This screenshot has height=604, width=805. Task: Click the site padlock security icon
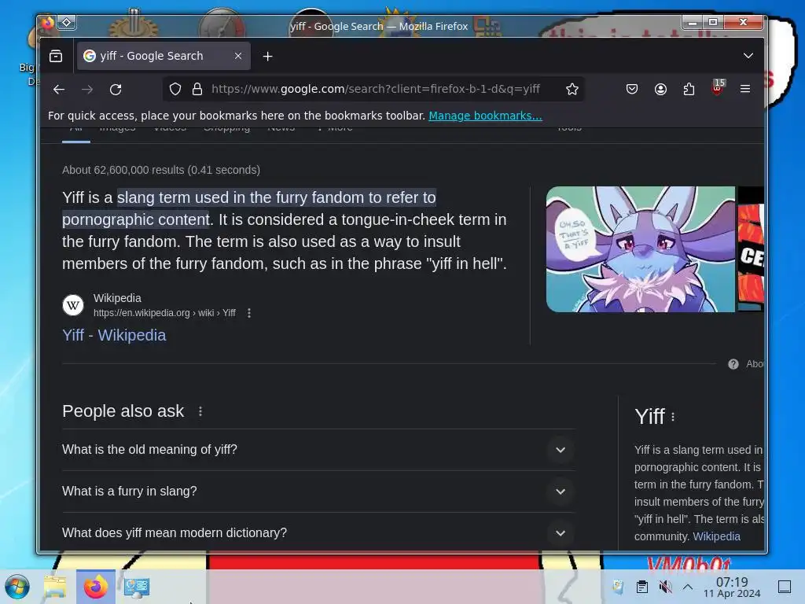[x=197, y=90]
